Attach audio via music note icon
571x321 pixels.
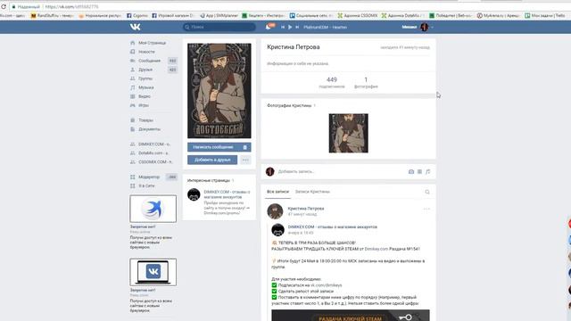tap(428, 171)
